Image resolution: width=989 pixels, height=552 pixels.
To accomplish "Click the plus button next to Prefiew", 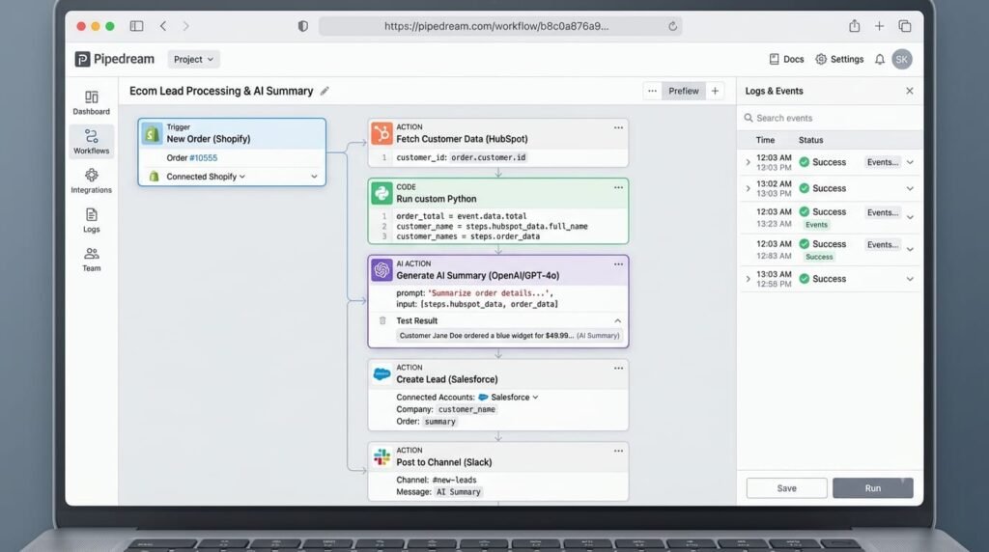I will click(715, 92).
